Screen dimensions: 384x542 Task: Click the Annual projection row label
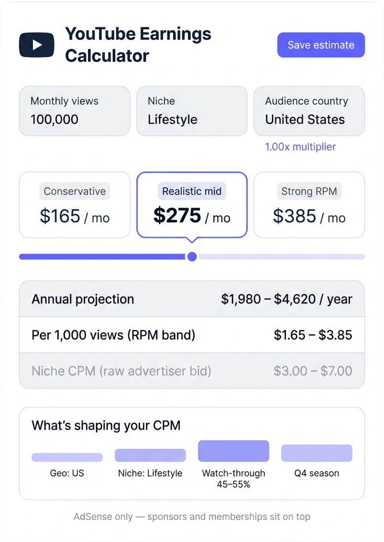[83, 299]
